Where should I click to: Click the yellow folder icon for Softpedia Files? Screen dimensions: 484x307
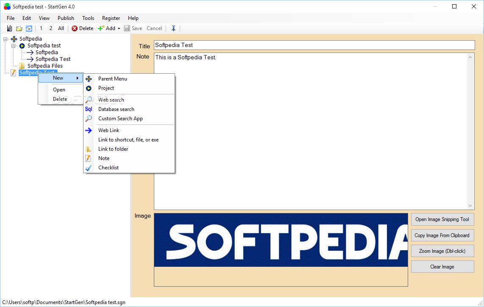tap(22, 66)
